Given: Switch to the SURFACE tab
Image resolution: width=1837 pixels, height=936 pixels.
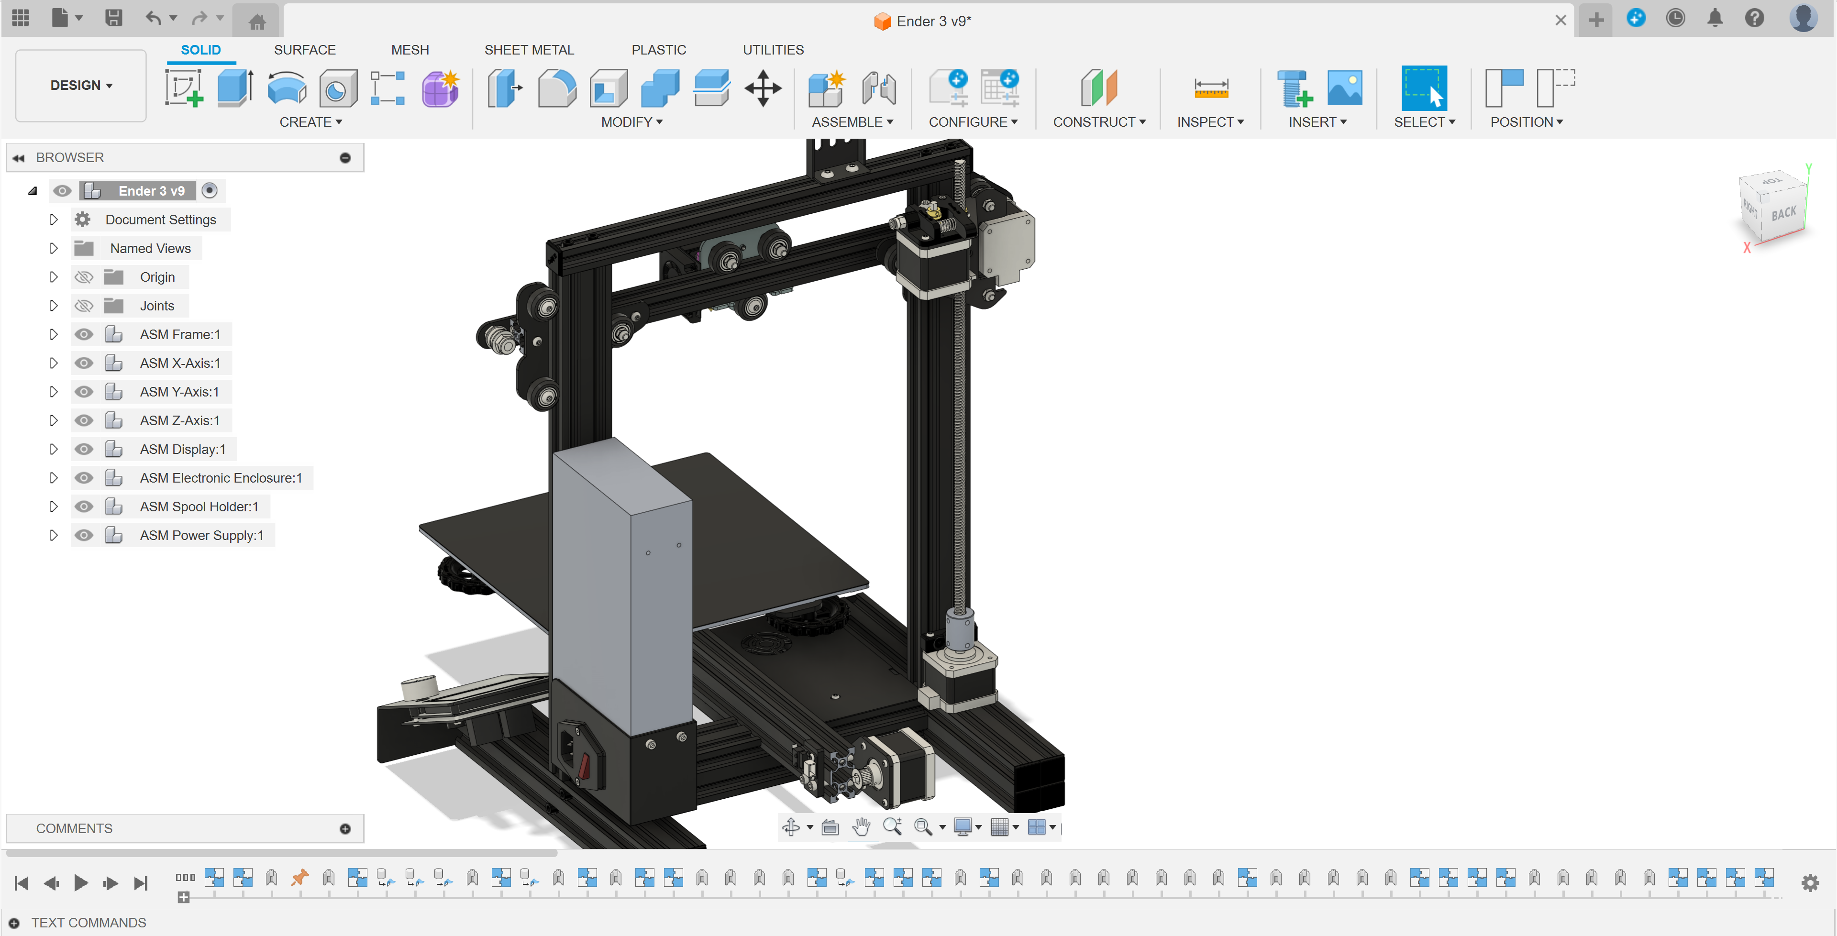Looking at the screenshot, I should 305,50.
